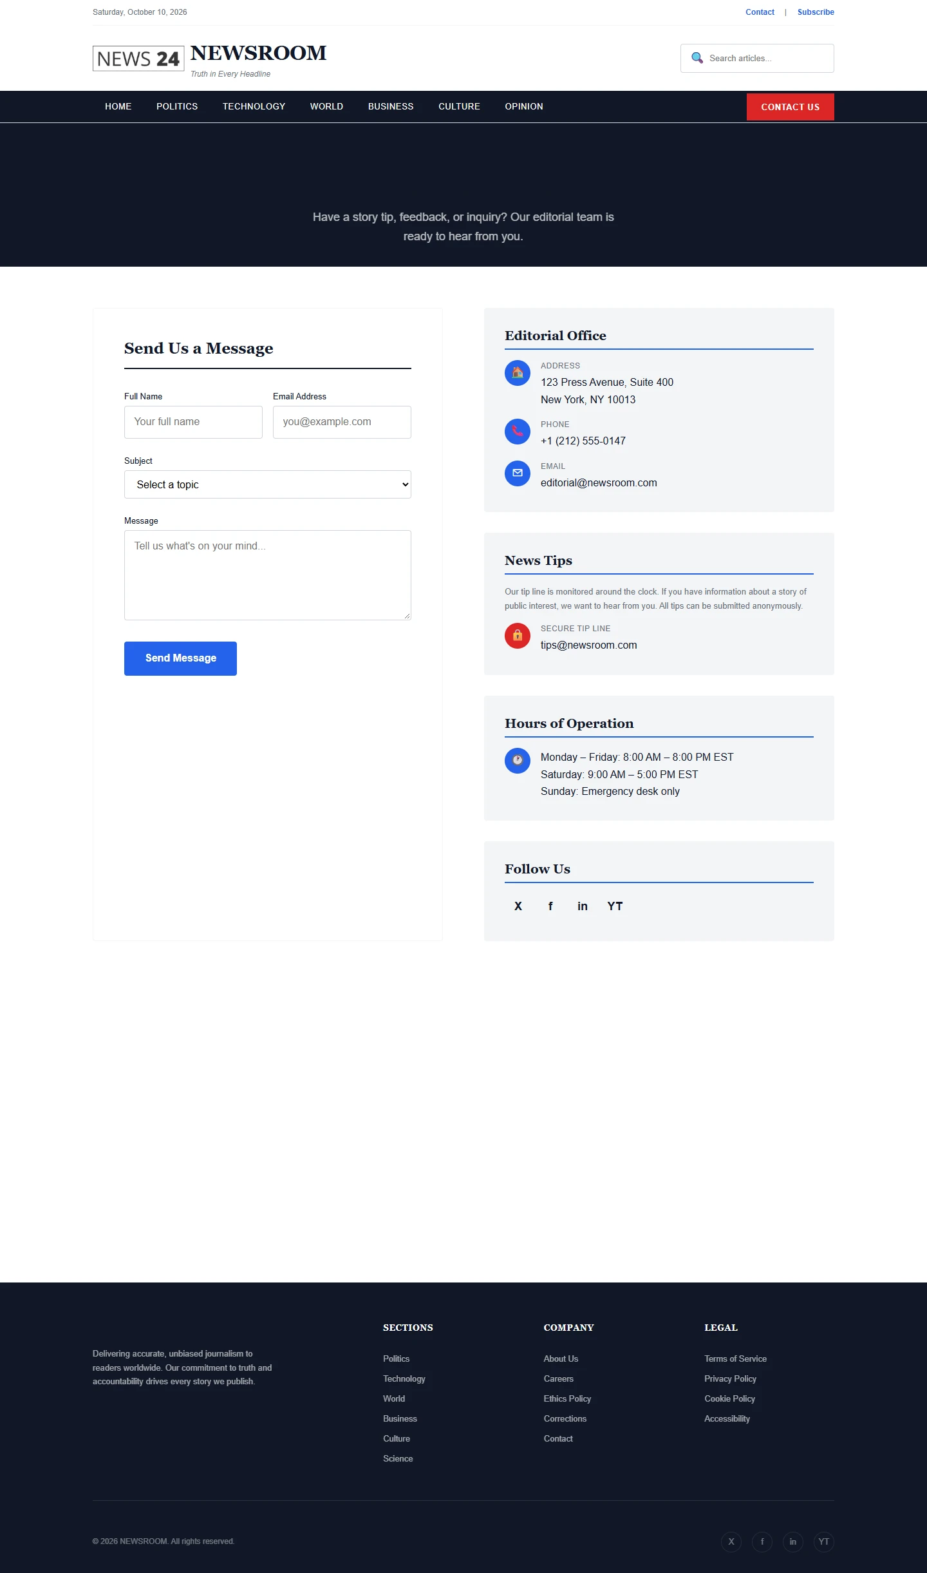Open Privacy Policy in footer

[730, 1378]
